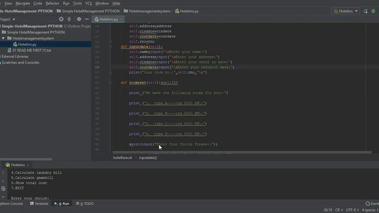Open the Terminal tool window

(x=39, y=204)
